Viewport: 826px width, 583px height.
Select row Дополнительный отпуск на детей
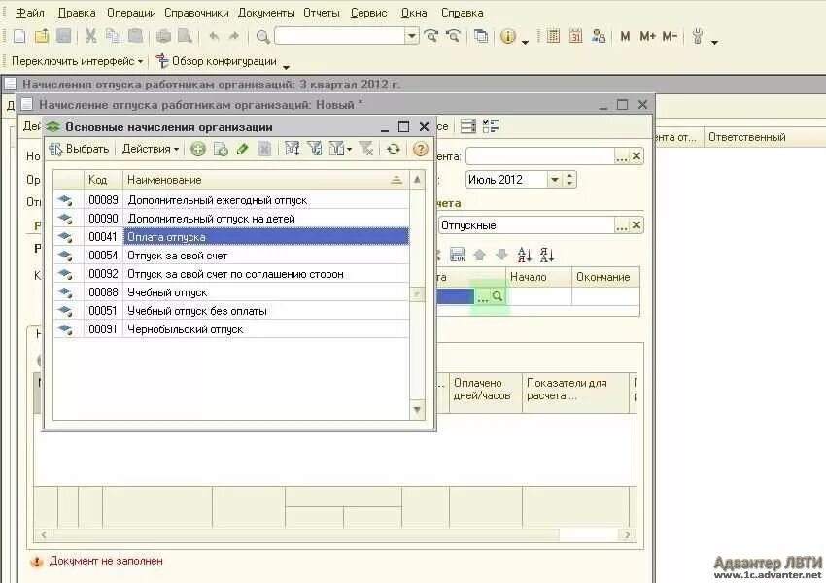pyautogui.click(x=231, y=219)
